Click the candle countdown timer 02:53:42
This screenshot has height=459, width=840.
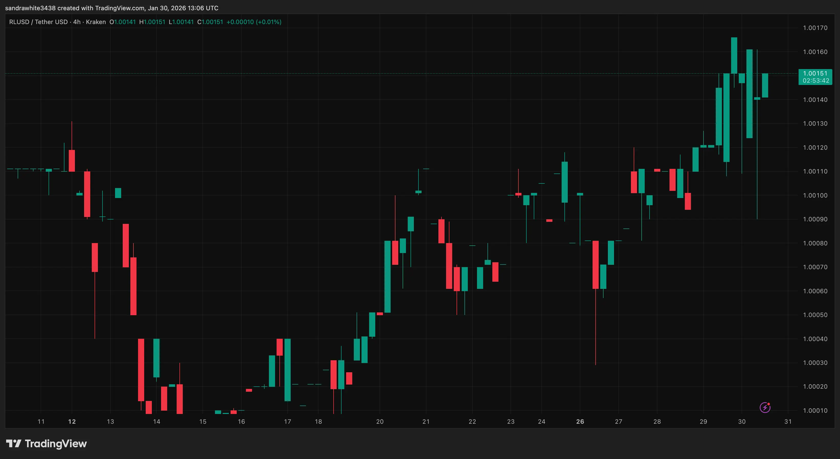815,81
